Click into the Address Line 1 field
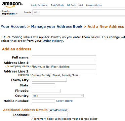Screen dimensions: 125x121 click(x=64, y=63)
